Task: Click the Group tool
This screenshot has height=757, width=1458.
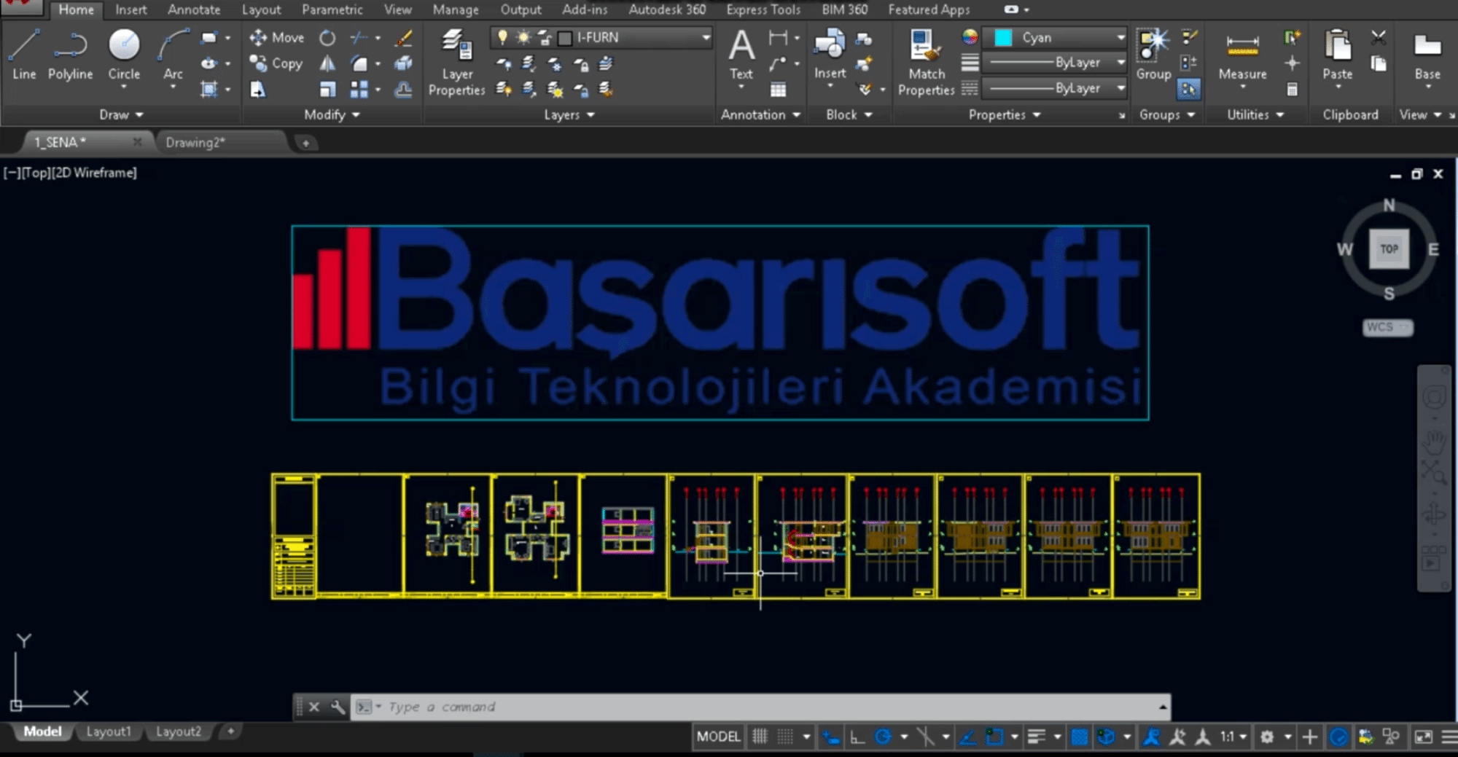Action: click(1153, 55)
